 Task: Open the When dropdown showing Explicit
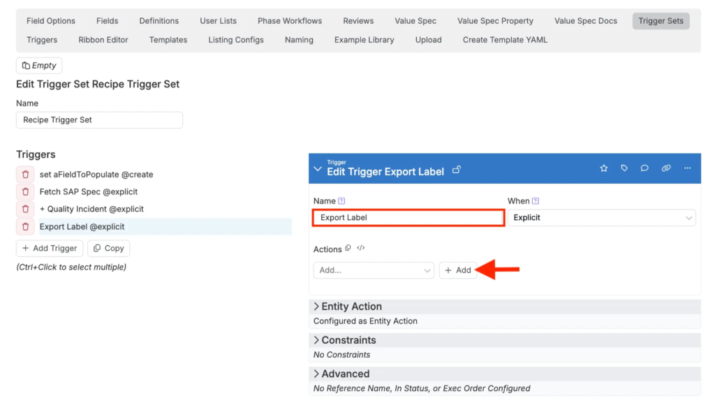coord(601,218)
